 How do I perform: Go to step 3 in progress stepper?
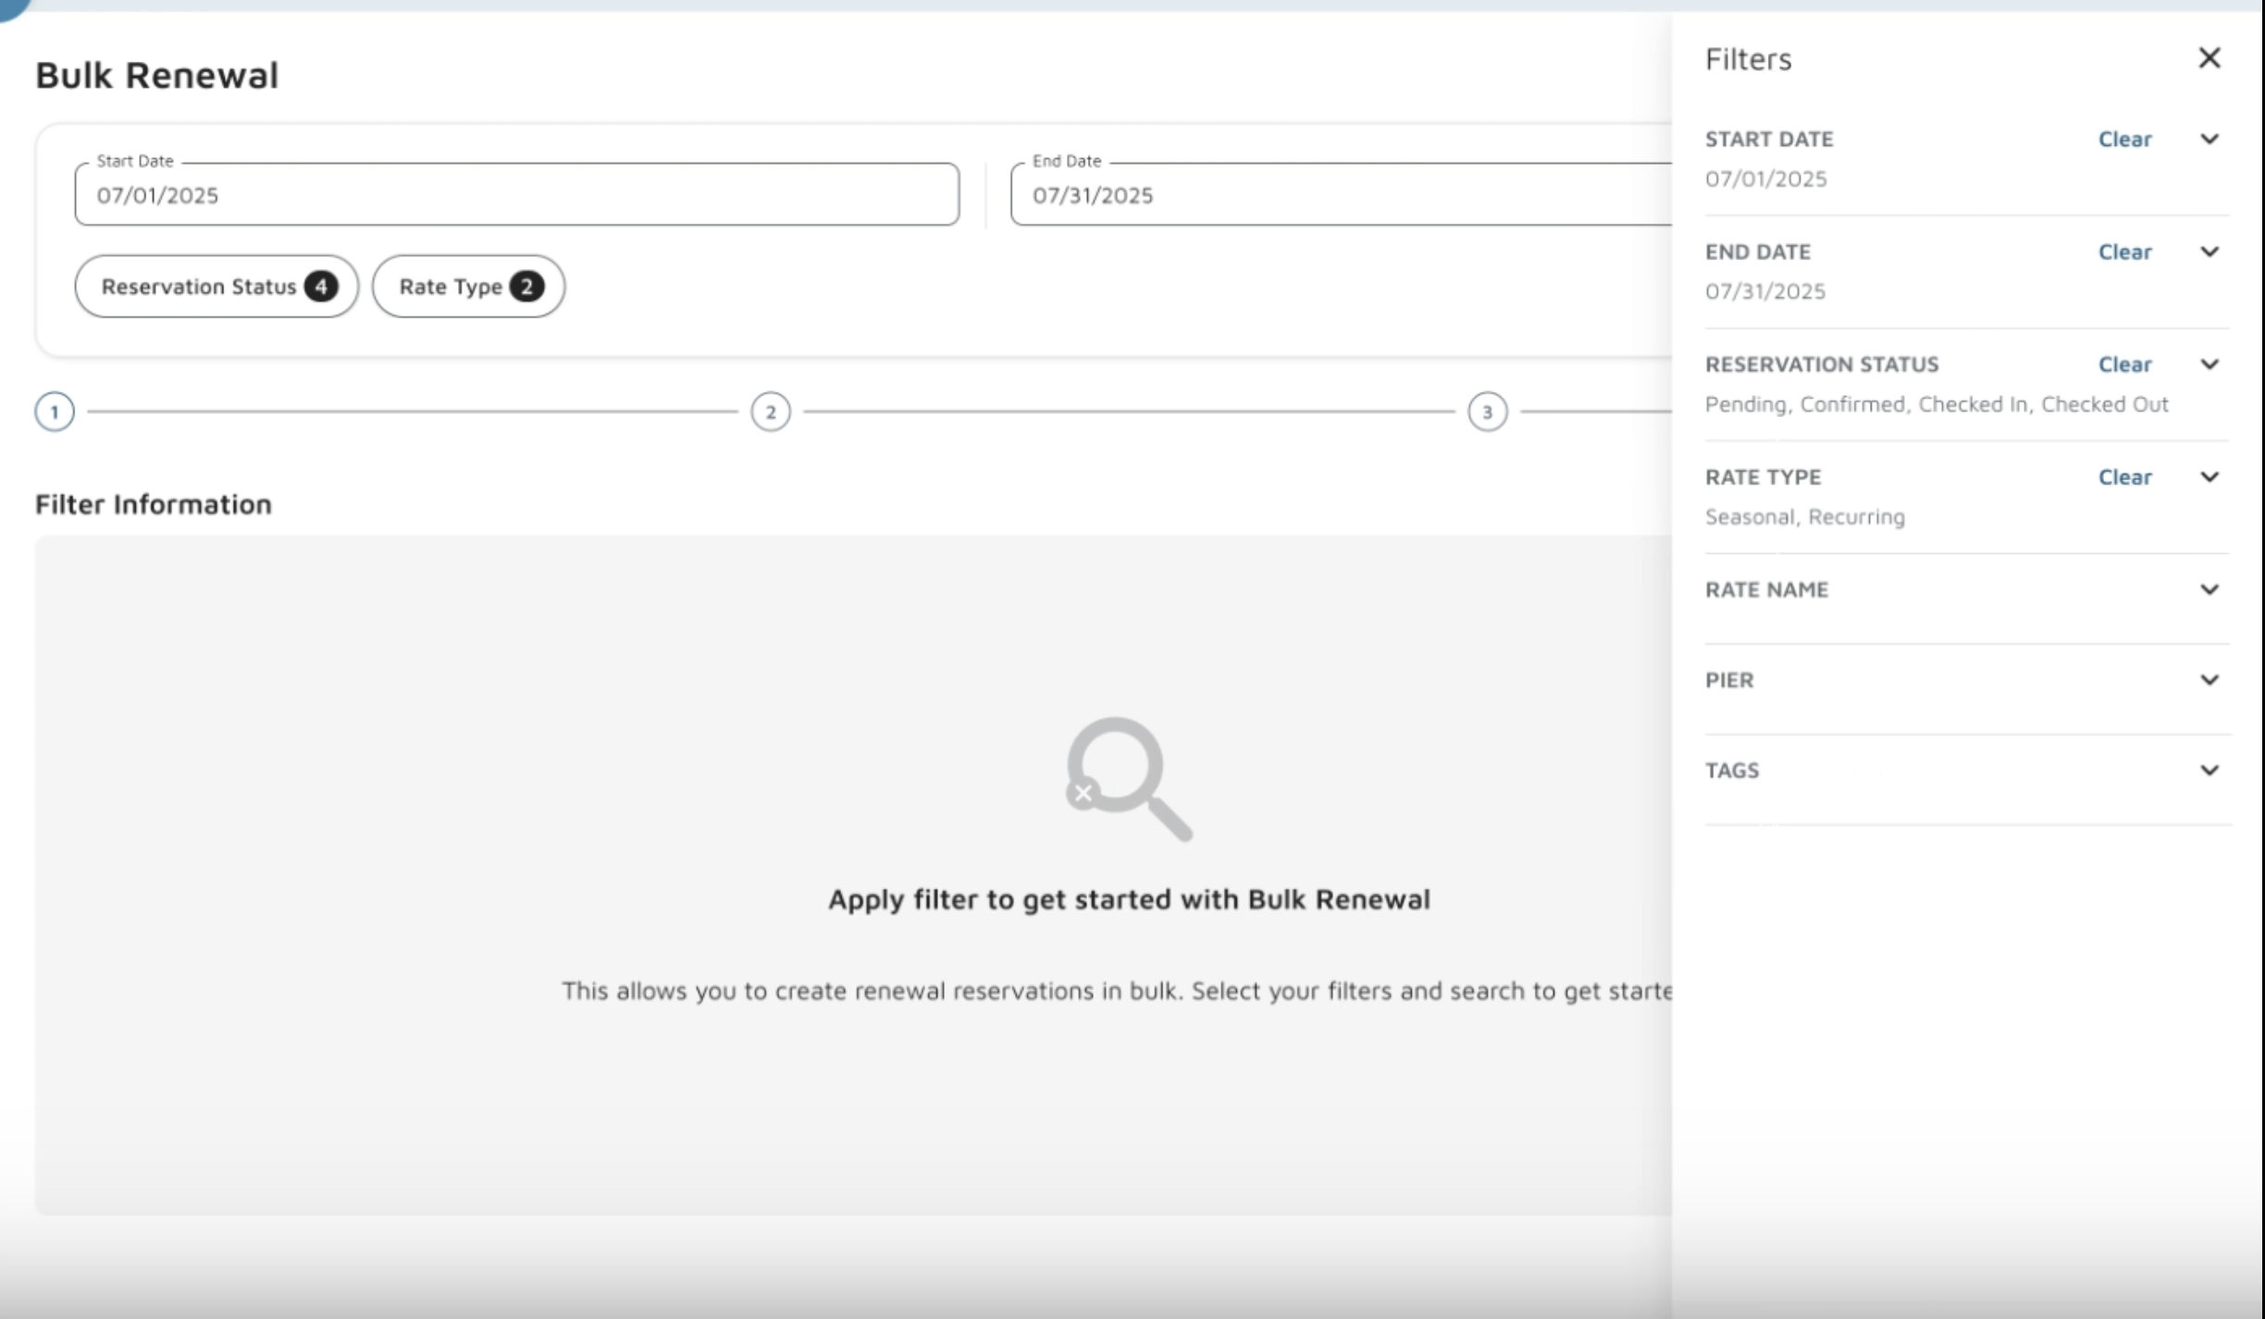[1487, 412]
